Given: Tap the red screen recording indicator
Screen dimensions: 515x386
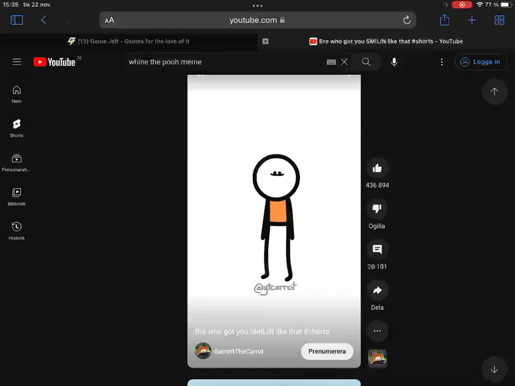Looking at the screenshot, I should 462,5.
